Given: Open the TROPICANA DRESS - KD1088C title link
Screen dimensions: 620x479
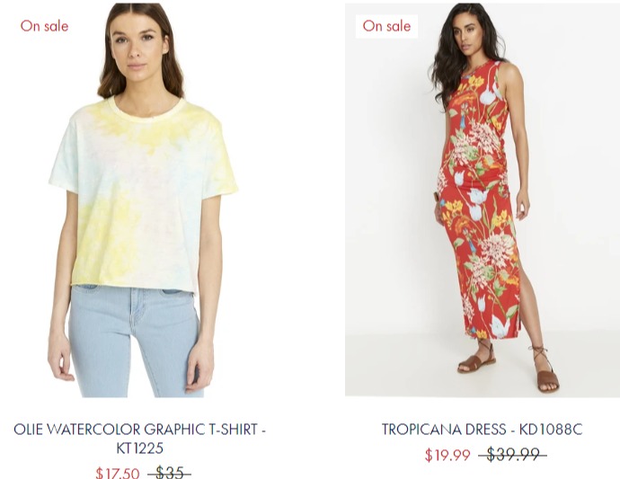Looking at the screenshot, I should click(482, 430).
